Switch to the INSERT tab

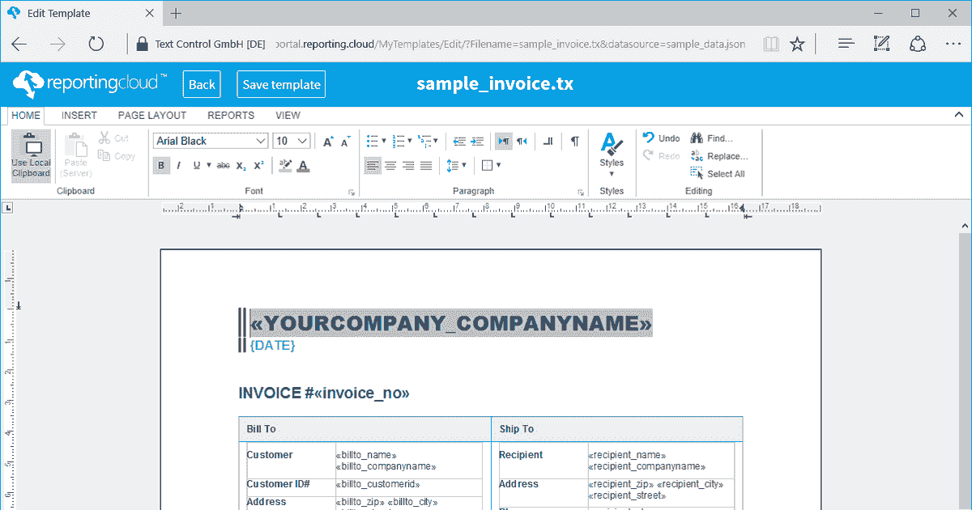[79, 116]
